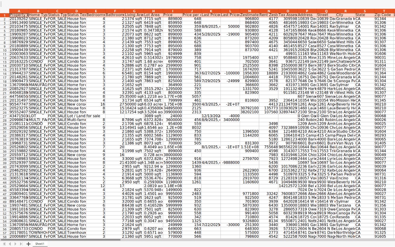Viewport: 395px width, 247px height.
Task: Select the price cell '24000'
Action: (173, 116)
